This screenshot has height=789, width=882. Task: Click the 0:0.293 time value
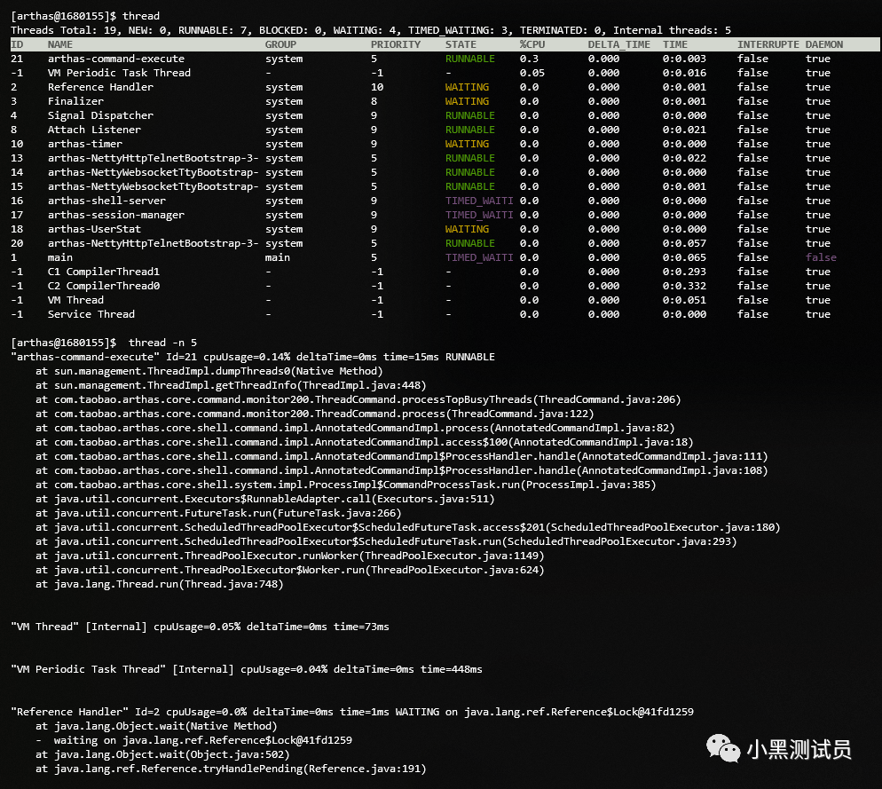tap(684, 272)
